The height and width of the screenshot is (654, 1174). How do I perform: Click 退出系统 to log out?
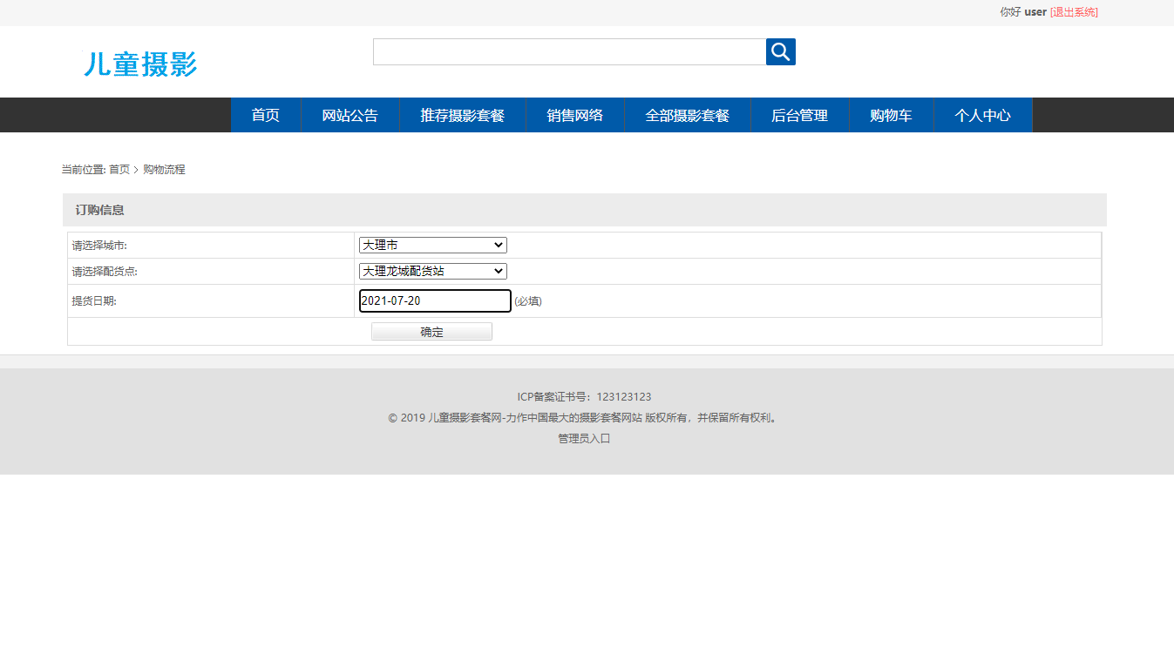coord(1073,11)
